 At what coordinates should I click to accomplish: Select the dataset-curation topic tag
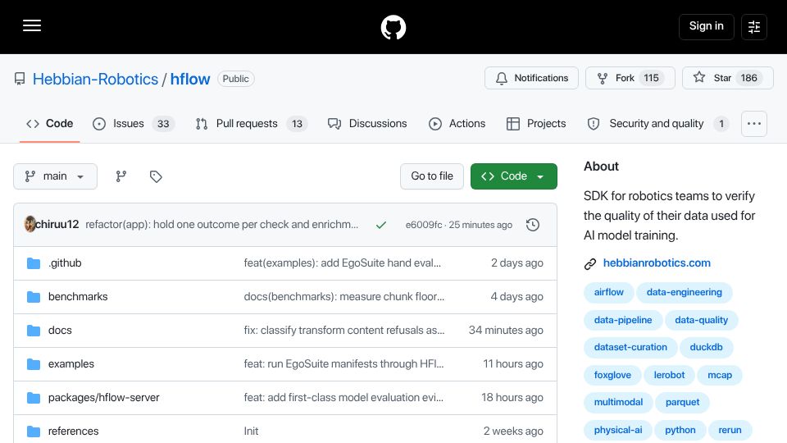[630, 348]
